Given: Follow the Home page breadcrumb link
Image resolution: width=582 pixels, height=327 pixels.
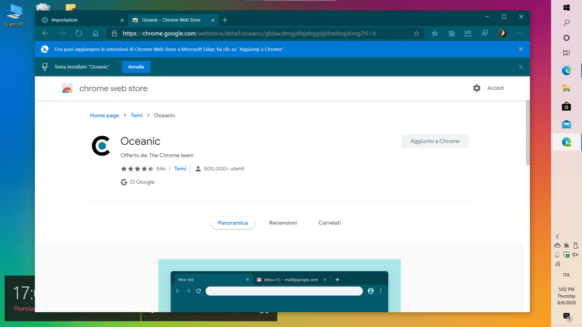Looking at the screenshot, I should pos(105,115).
